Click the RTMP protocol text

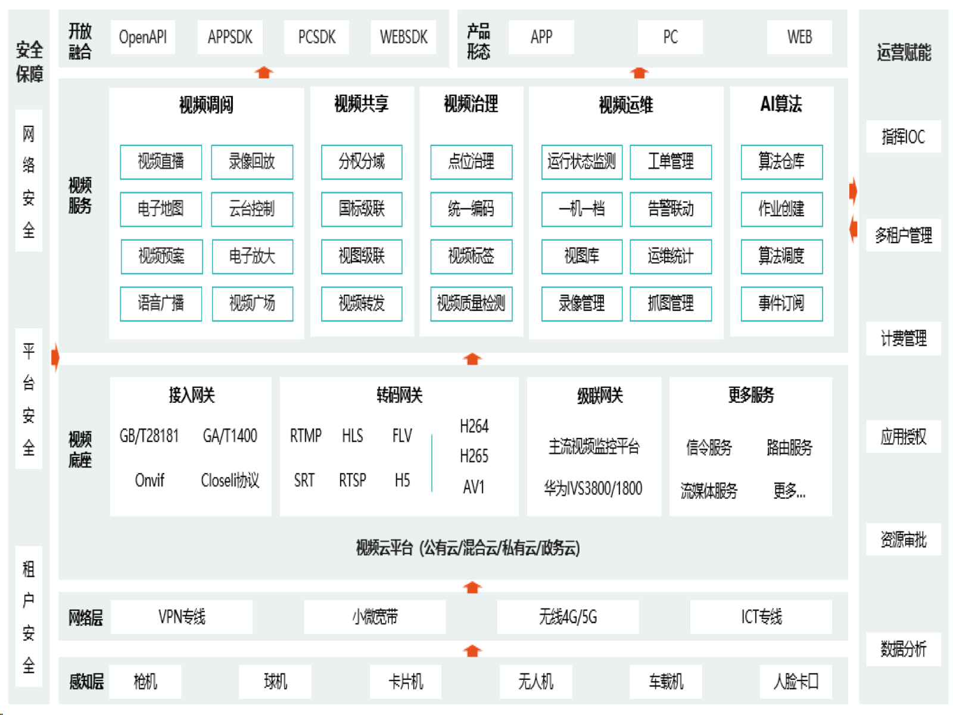tap(306, 436)
